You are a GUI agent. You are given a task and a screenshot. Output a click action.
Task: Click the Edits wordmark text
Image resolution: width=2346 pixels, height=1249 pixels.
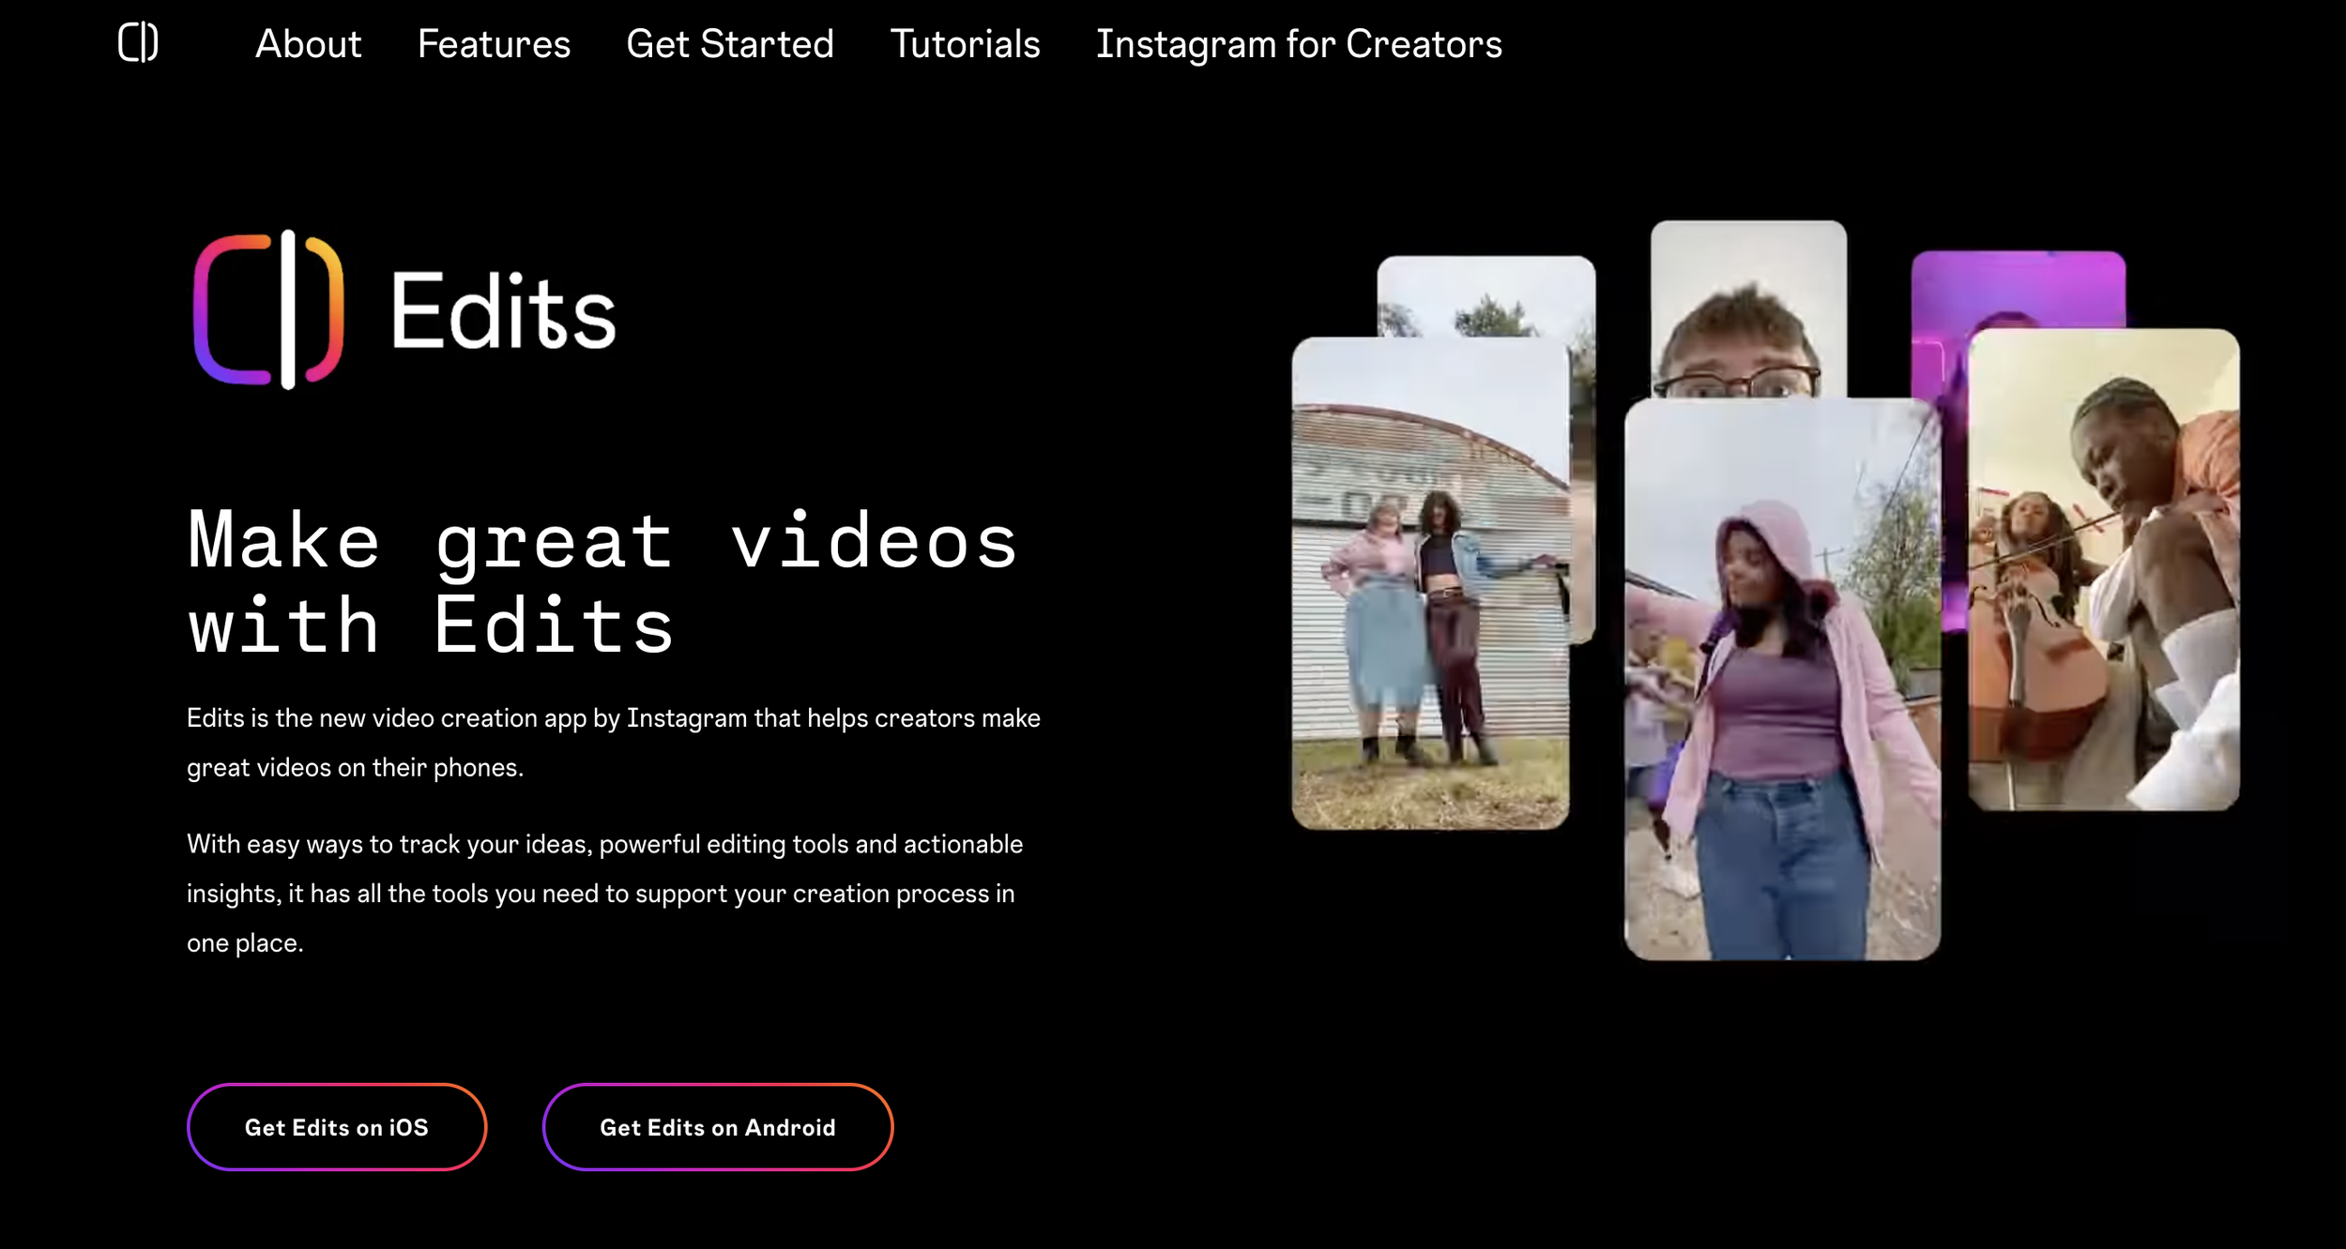tap(503, 311)
